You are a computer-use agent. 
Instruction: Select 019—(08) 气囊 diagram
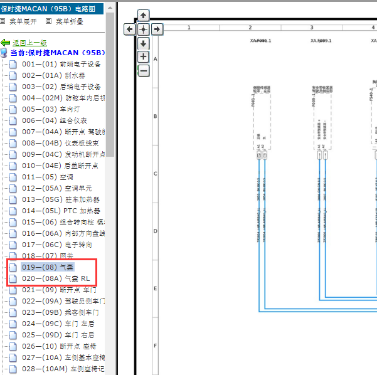coord(48,267)
